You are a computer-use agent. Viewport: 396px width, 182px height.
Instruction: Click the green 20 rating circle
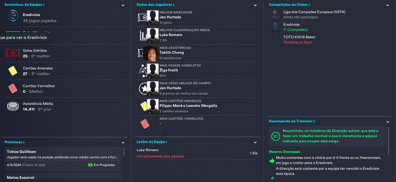275,136
